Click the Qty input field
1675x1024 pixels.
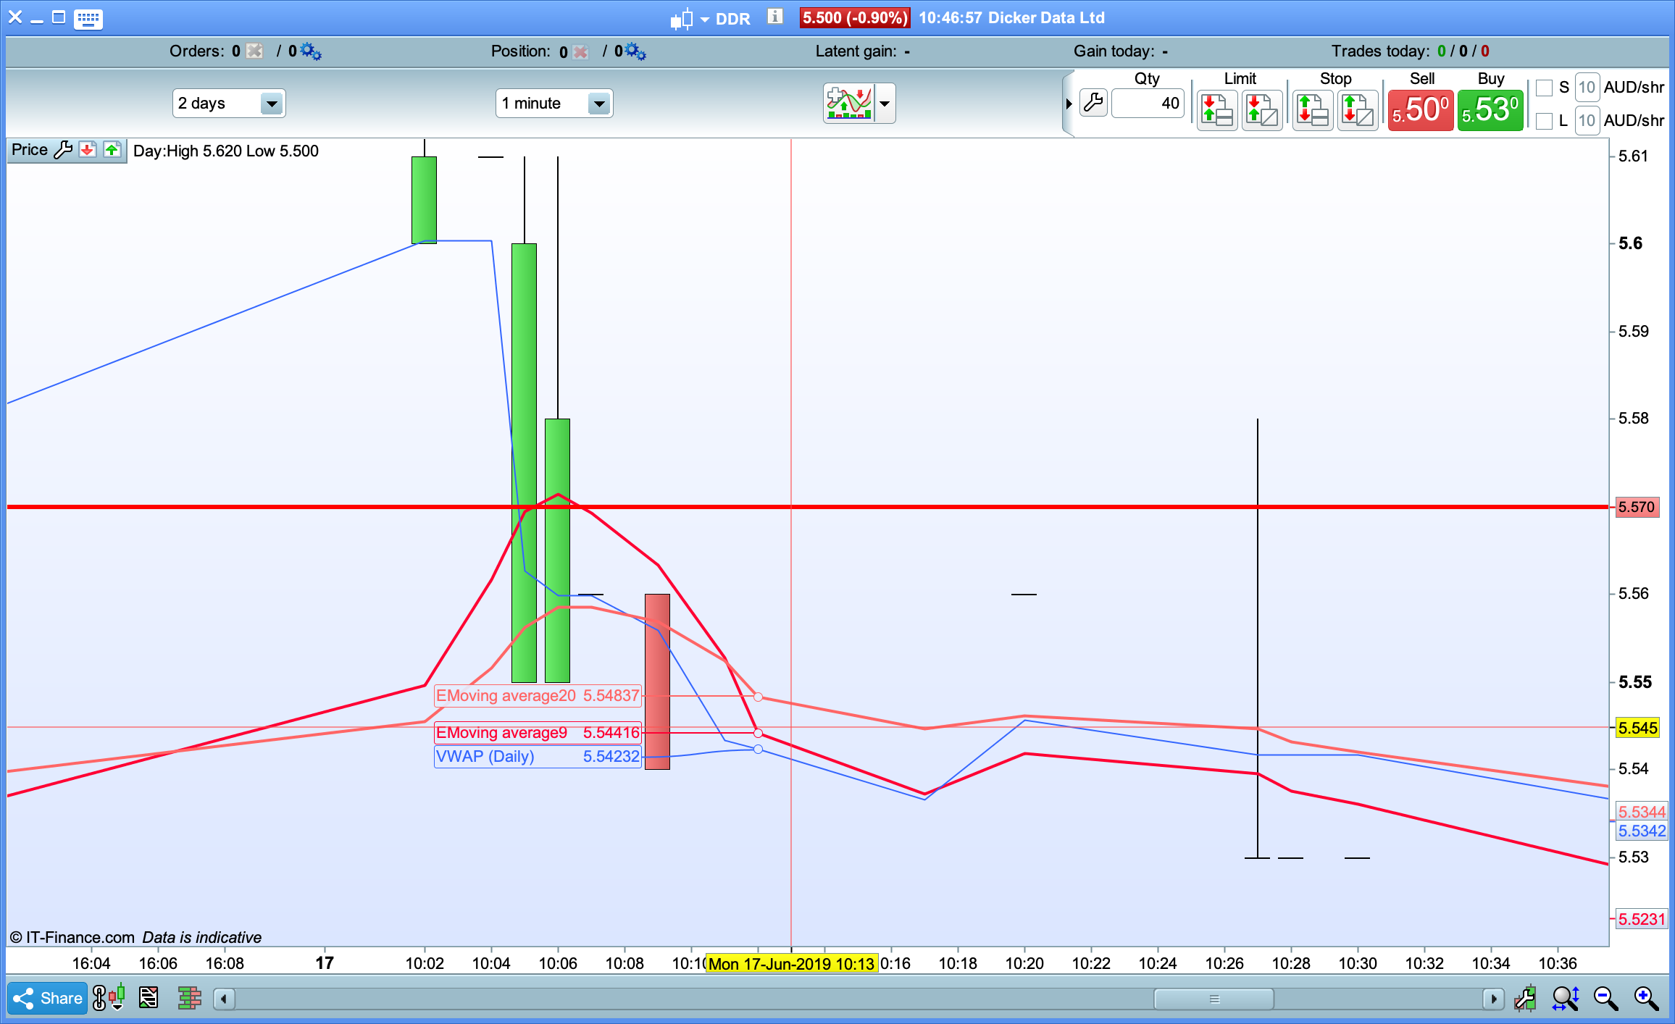[x=1148, y=104]
